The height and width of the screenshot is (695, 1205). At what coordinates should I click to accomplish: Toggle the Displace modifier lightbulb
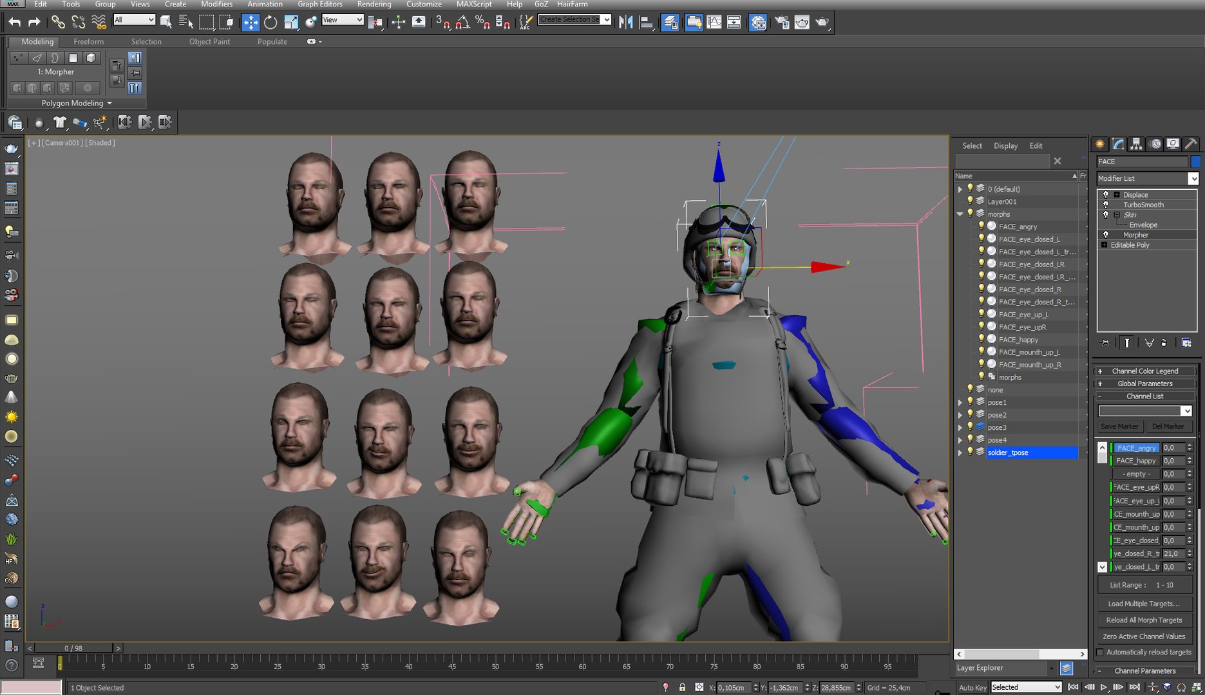click(1106, 194)
